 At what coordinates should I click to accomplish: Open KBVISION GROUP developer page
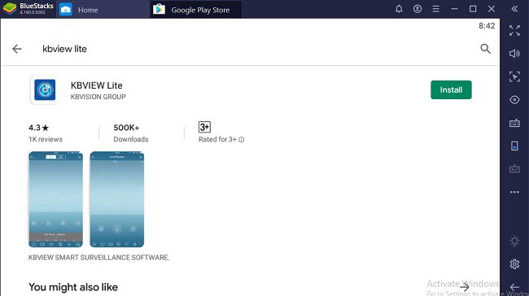[x=98, y=97]
